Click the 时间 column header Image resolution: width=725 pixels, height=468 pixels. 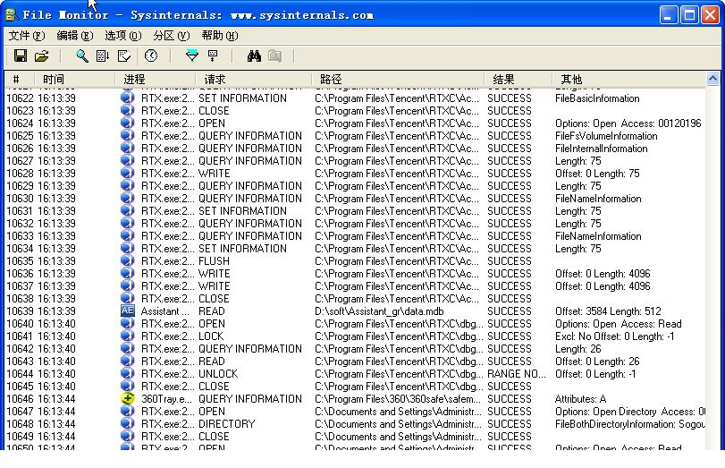(74, 79)
